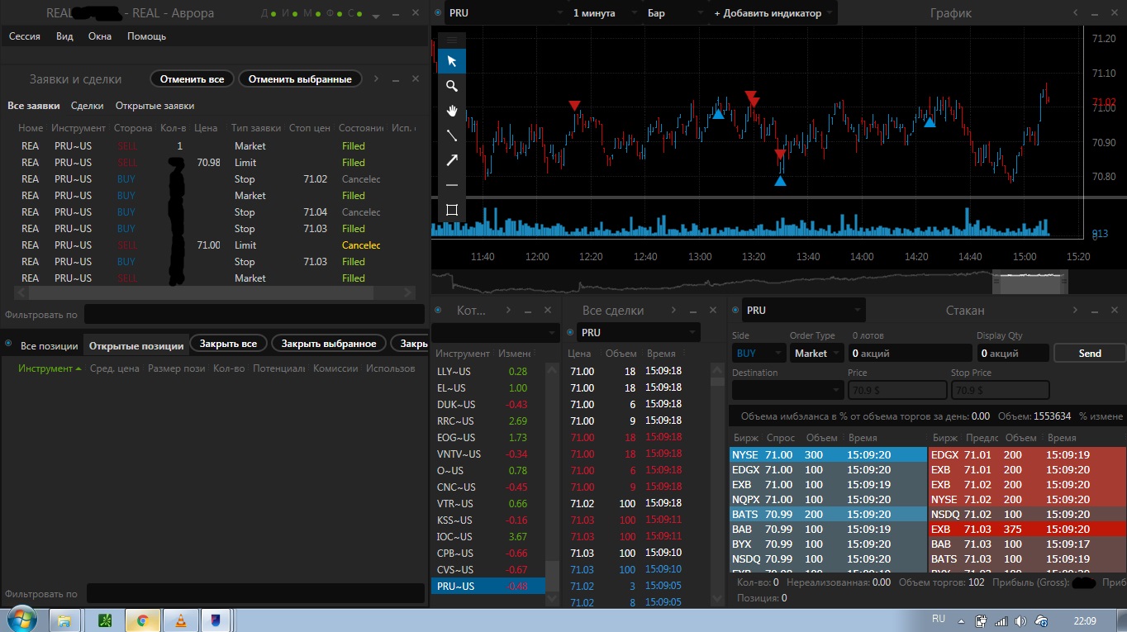
Task: Switch to the Все позиции tab
Action: click(x=49, y=345)
